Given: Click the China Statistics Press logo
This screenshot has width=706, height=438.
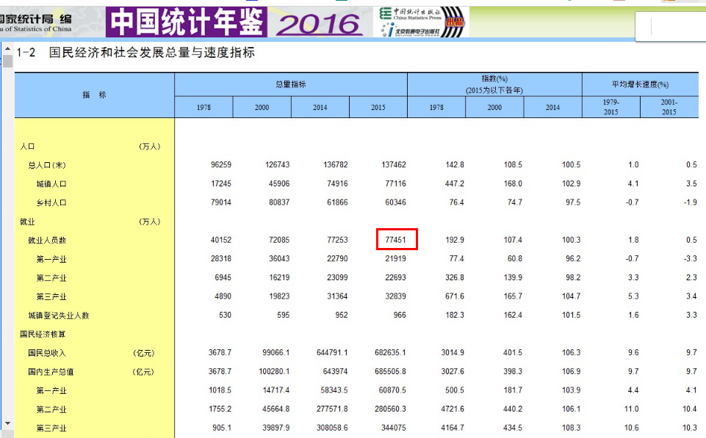Looking at the screenshot, I should 410,14.
